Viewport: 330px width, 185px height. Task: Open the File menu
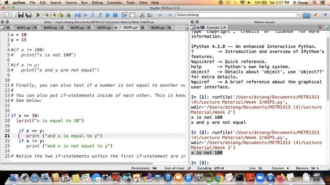(x=32, y=3)
